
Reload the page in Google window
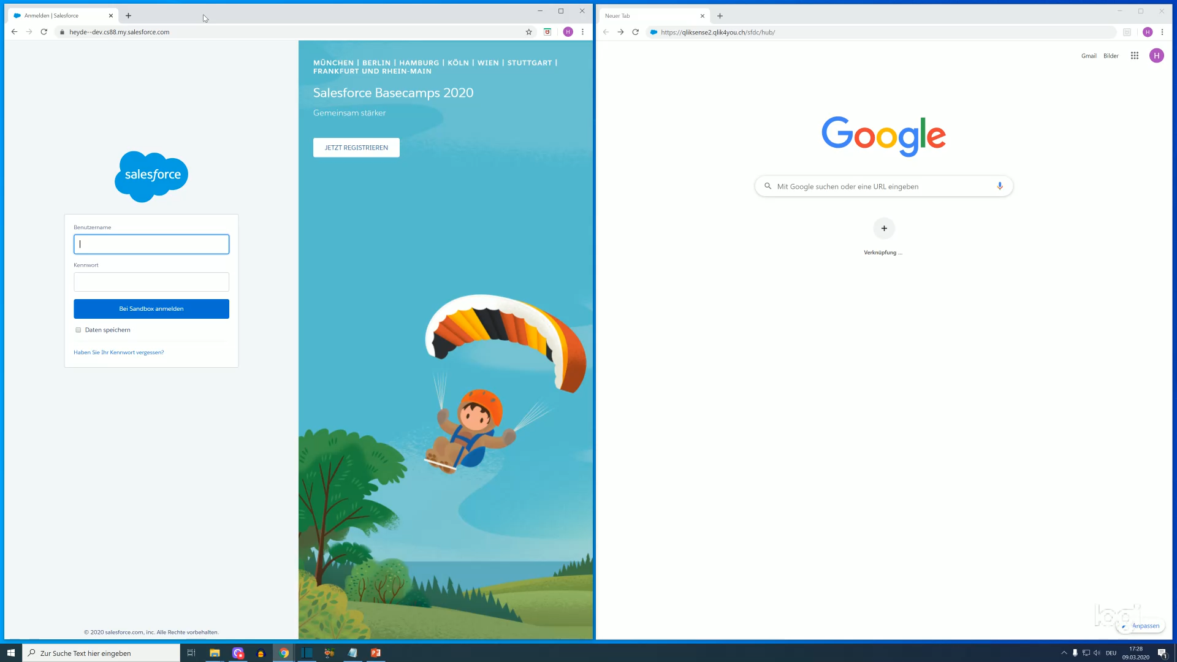coord(636,32)
